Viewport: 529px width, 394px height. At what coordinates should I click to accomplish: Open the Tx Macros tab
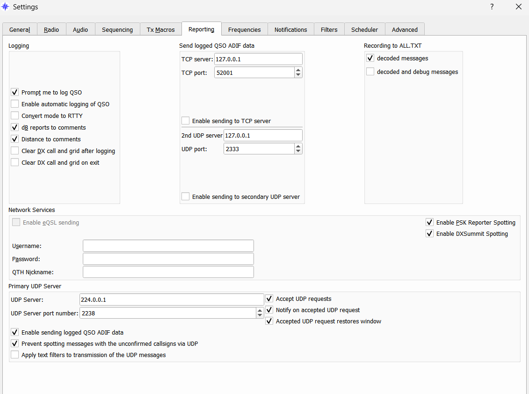(x=160, y=29)
